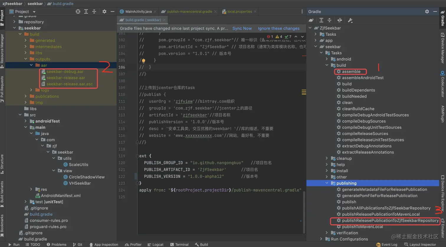Image resolution: width=446 pixels, height=247 pixels.
Task: Switch to the MainActivity.java tab
Action: tap(138, 11)
